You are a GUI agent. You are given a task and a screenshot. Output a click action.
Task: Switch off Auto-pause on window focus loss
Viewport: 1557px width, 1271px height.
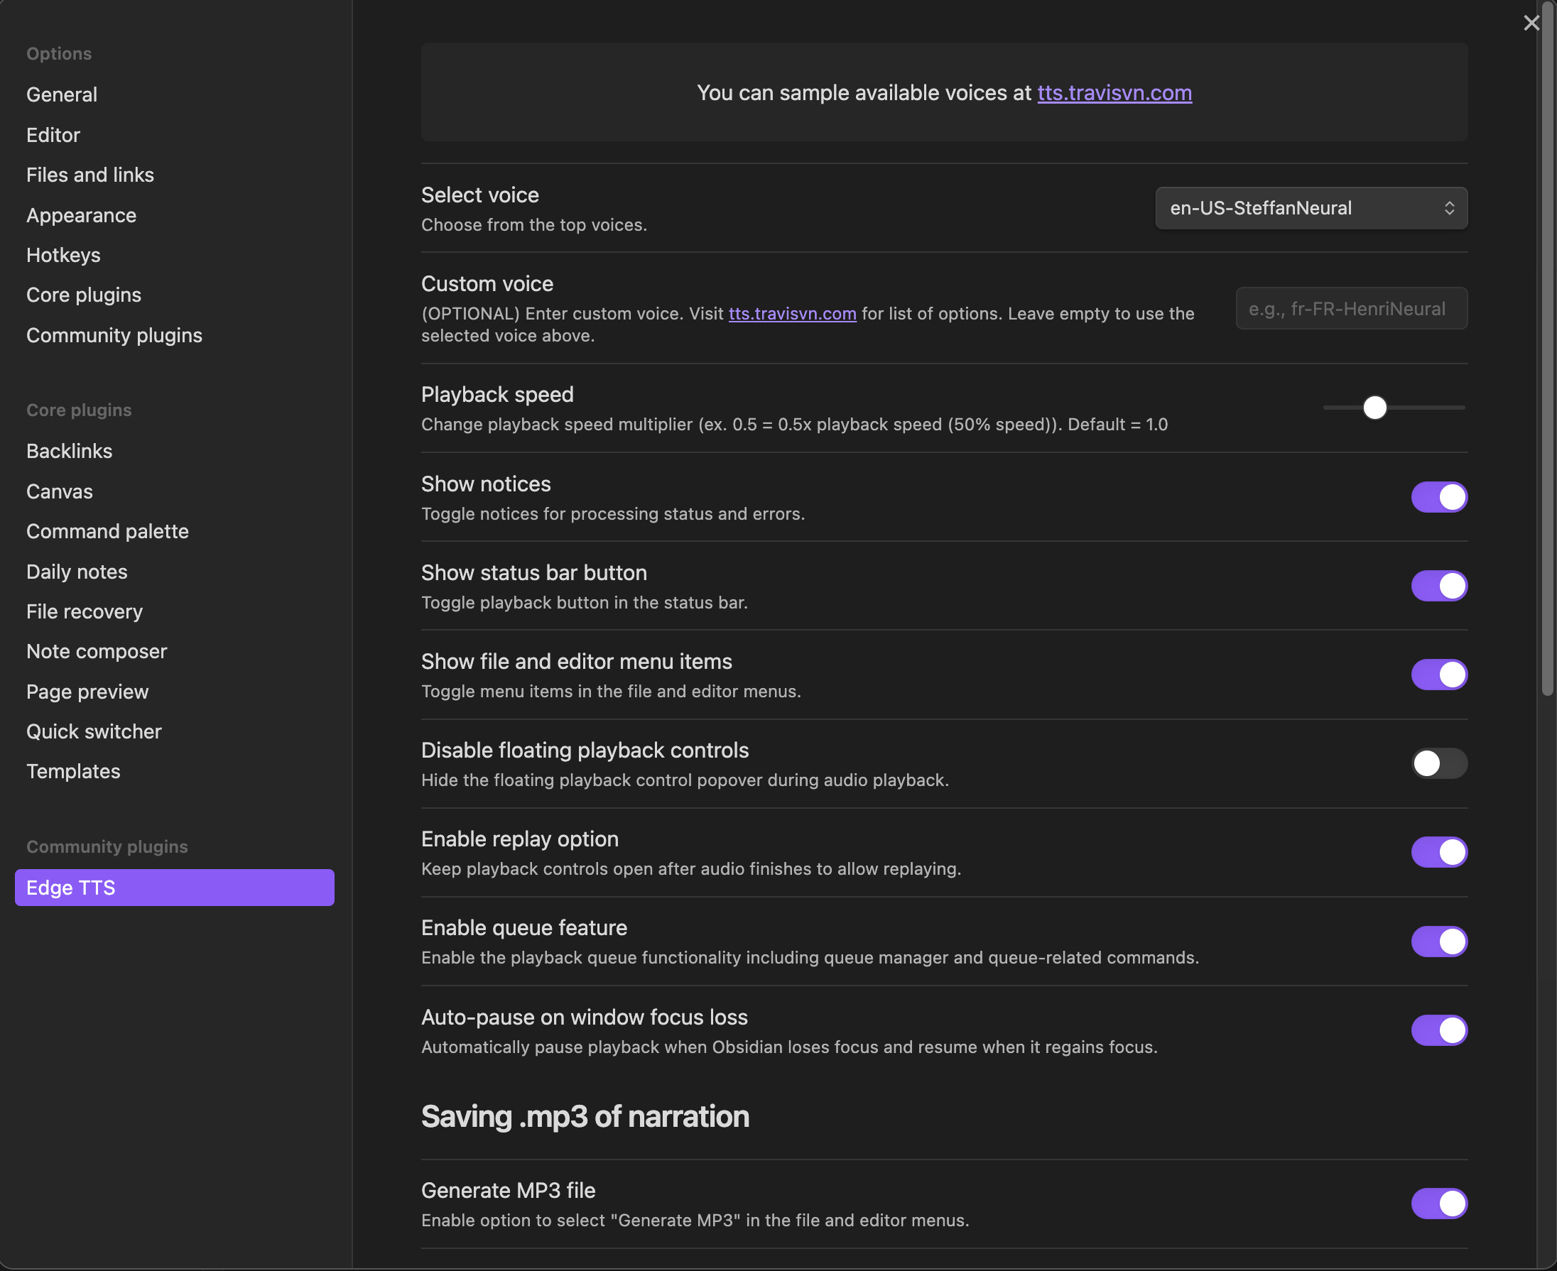[1438, 1030]
